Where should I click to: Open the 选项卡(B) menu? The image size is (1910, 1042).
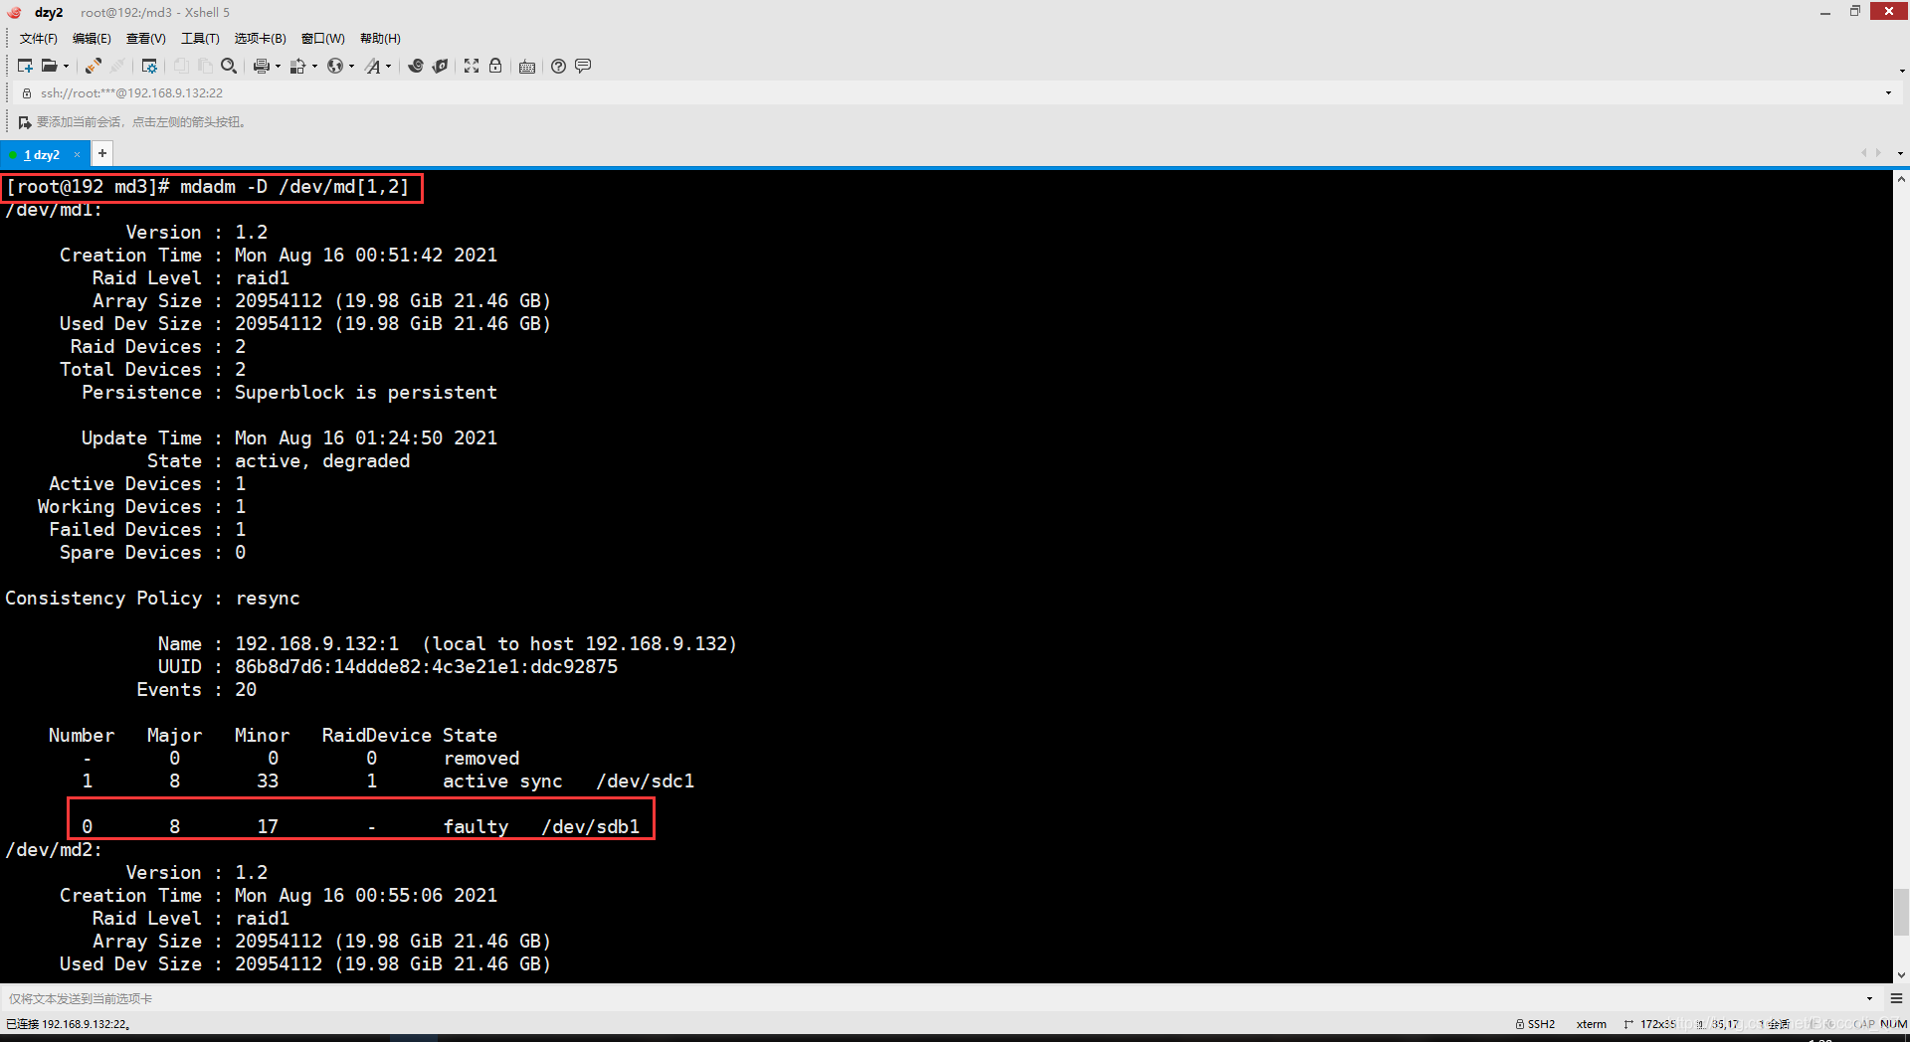260,39
